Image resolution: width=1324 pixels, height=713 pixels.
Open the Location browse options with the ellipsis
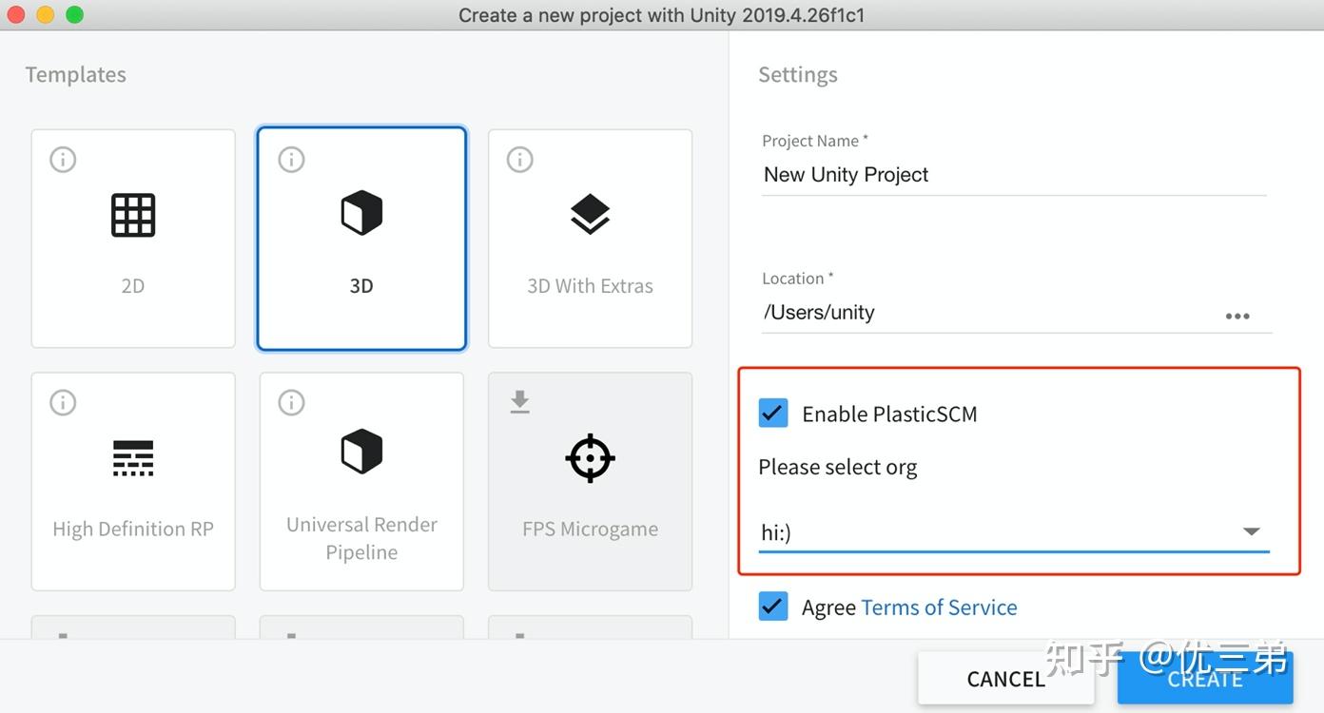point(1237,316)
